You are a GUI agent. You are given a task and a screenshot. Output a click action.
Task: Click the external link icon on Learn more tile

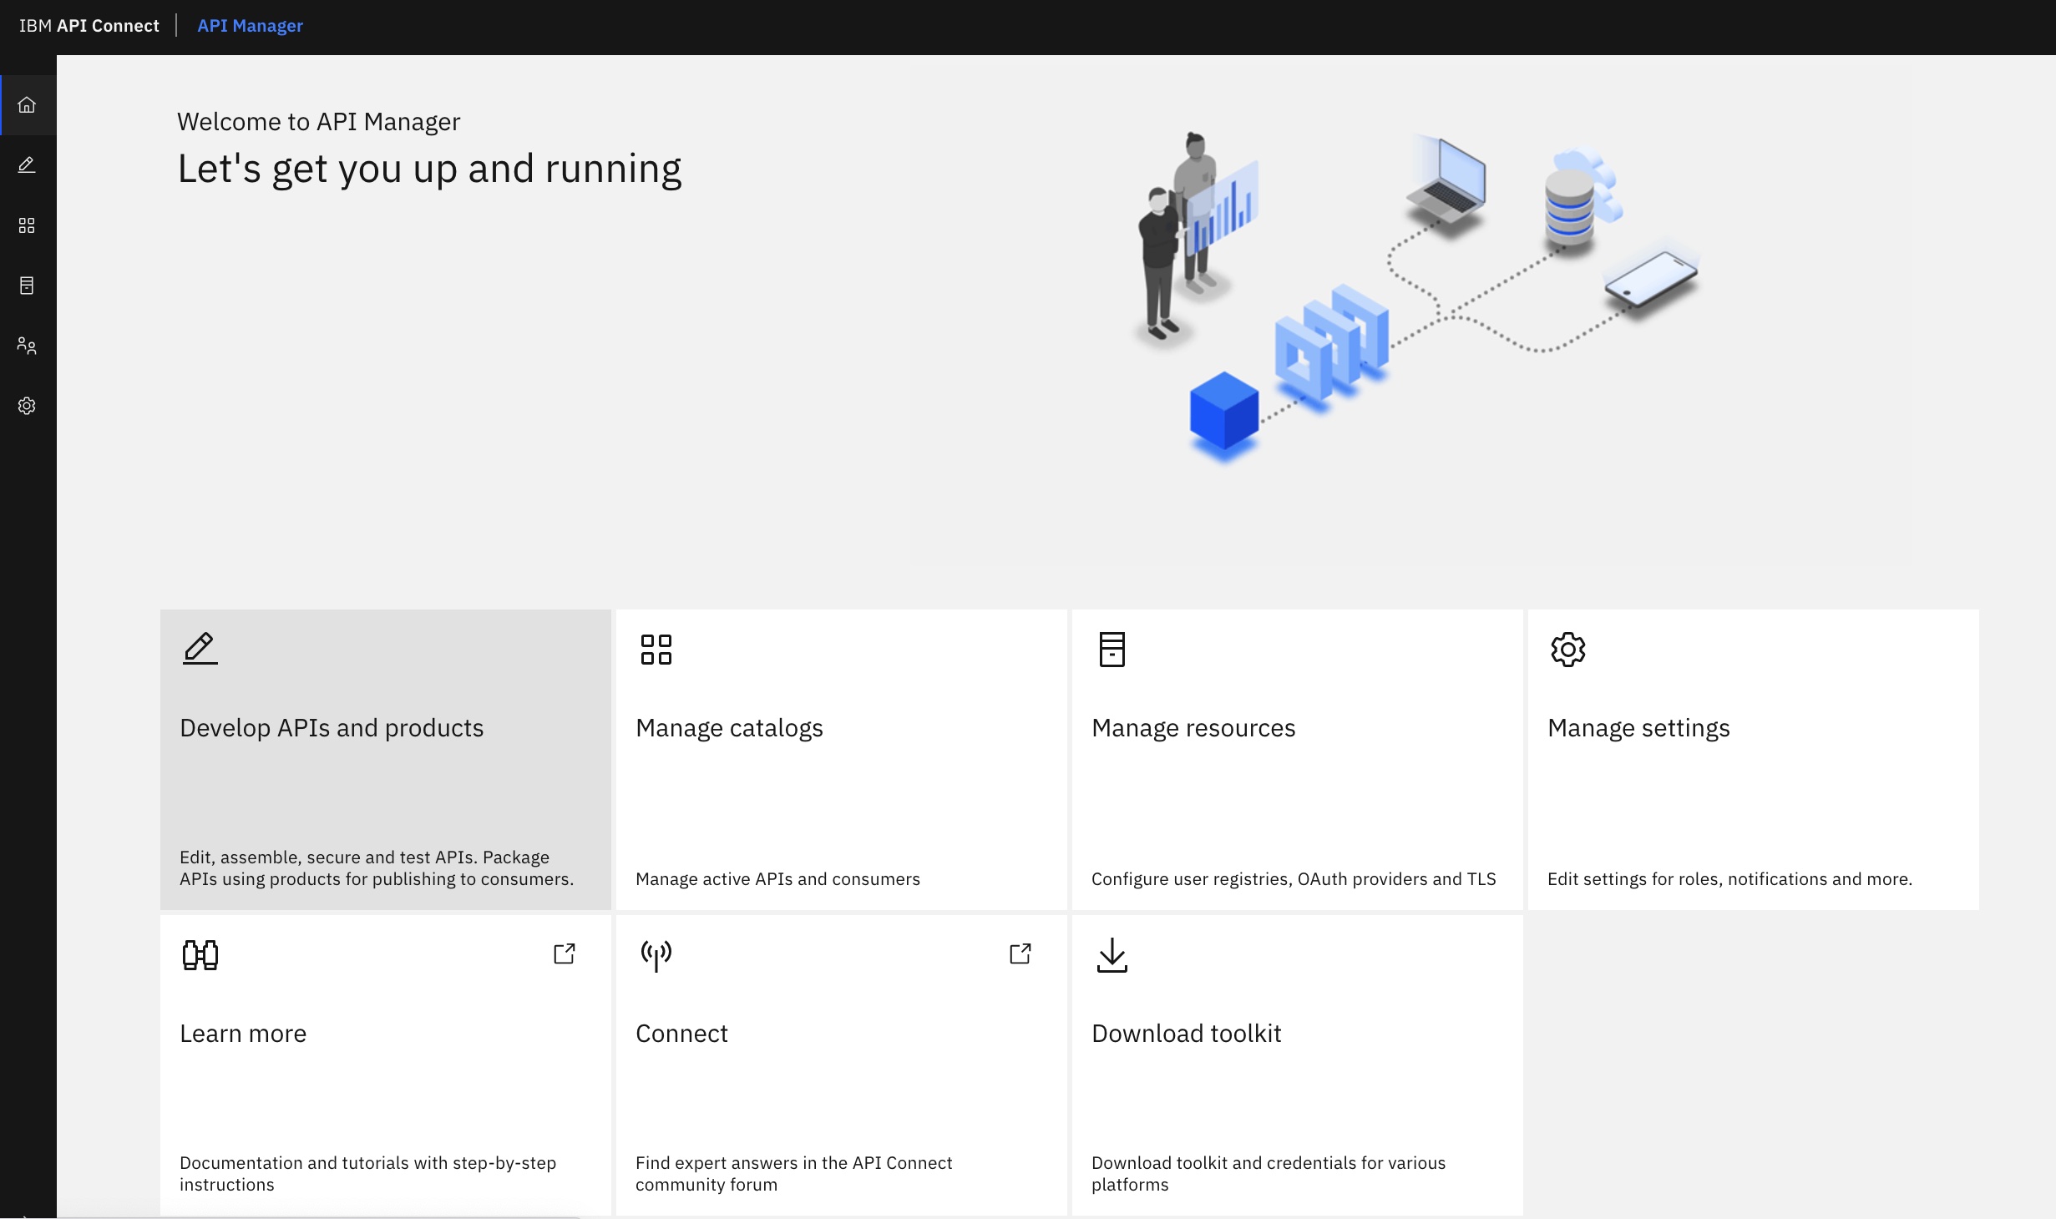pos(565,953)
